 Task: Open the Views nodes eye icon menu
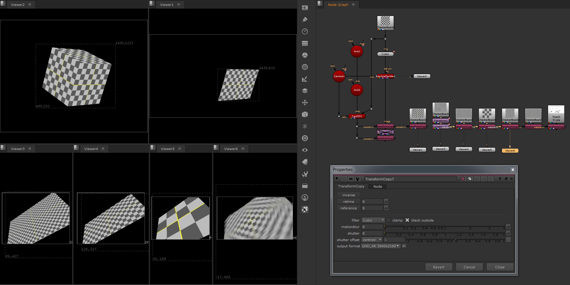point(305,150)
